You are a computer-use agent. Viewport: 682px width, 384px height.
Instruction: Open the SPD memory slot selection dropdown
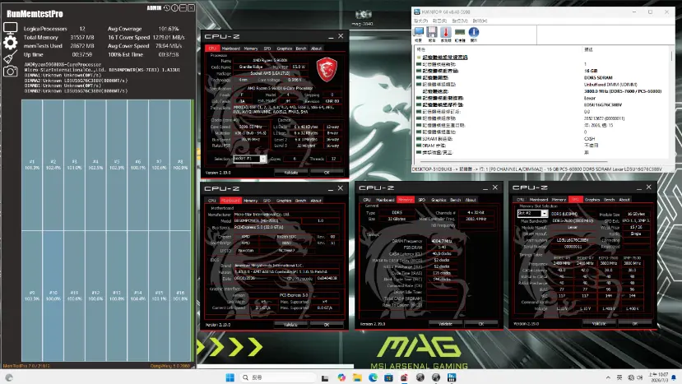532,214
